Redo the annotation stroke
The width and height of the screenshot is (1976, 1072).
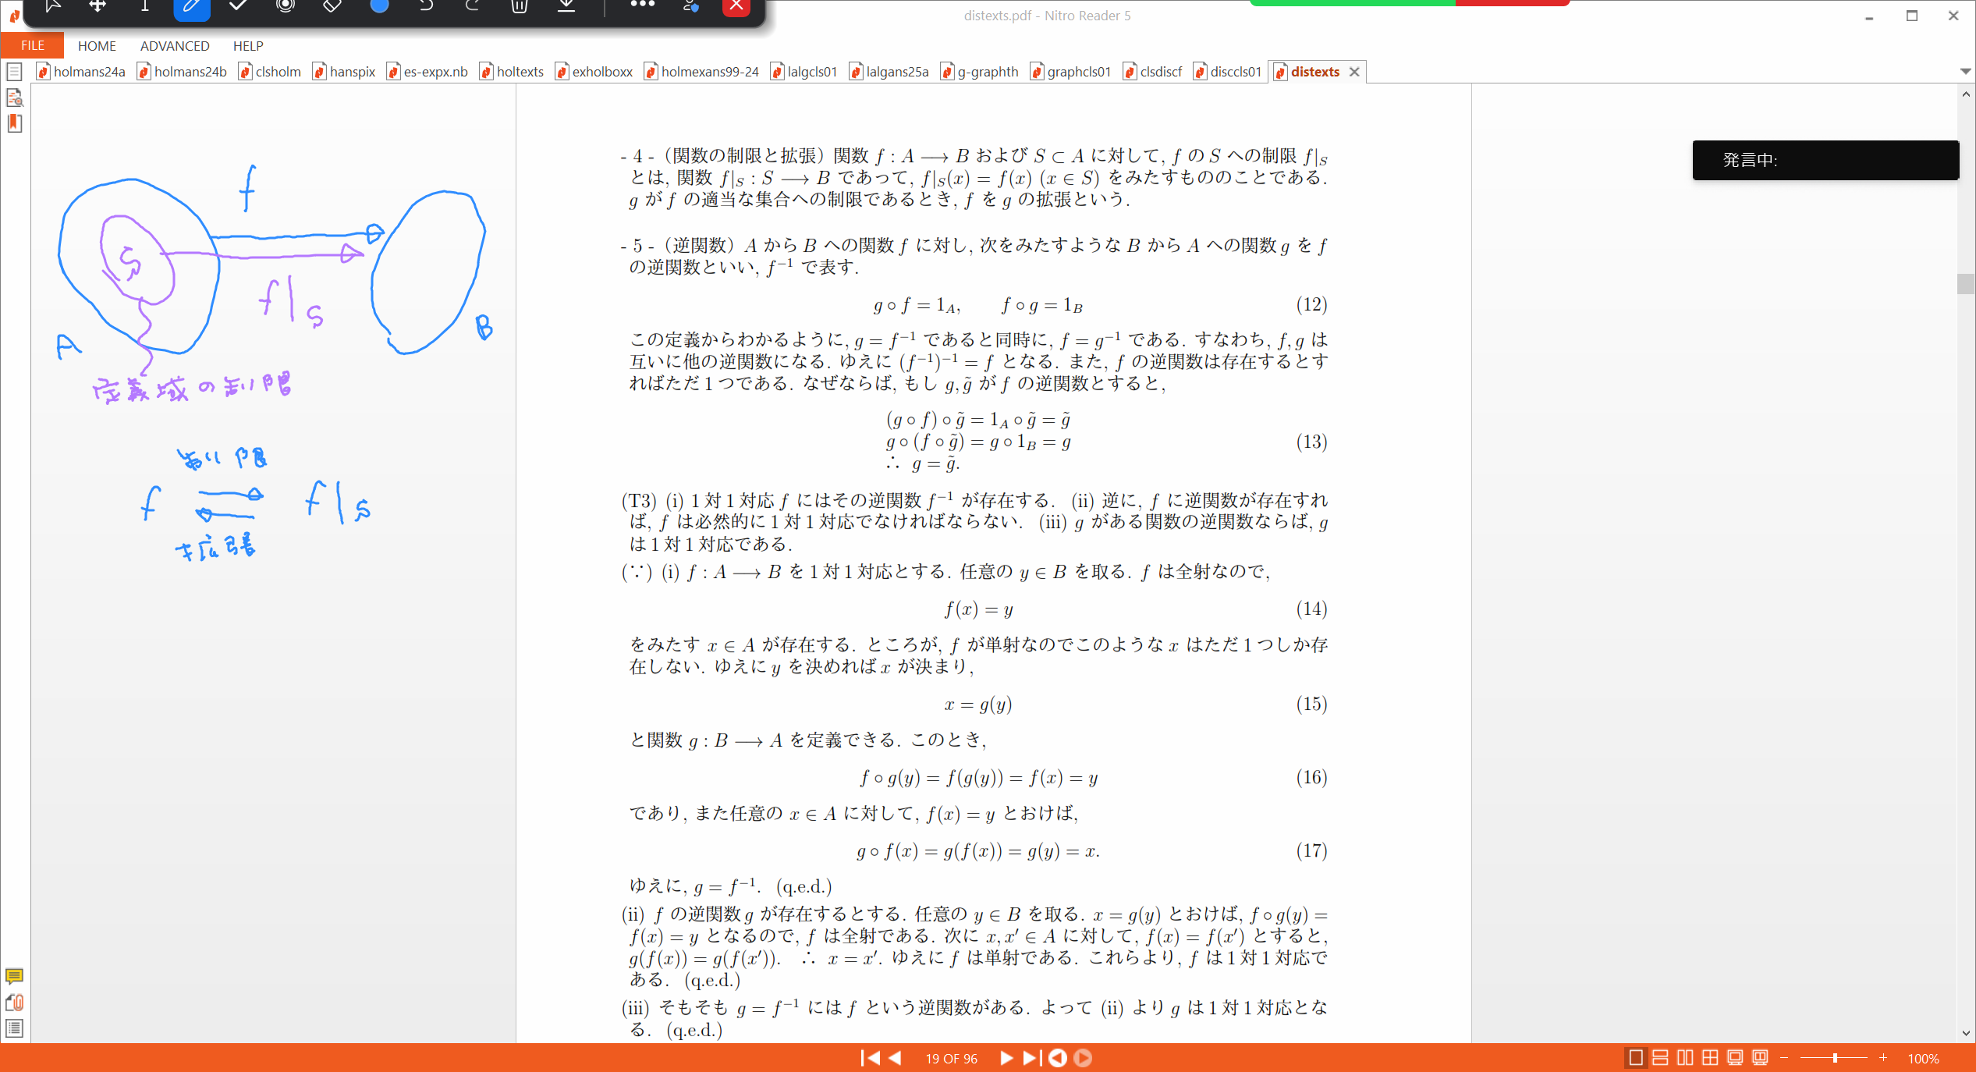coord(473,6)
